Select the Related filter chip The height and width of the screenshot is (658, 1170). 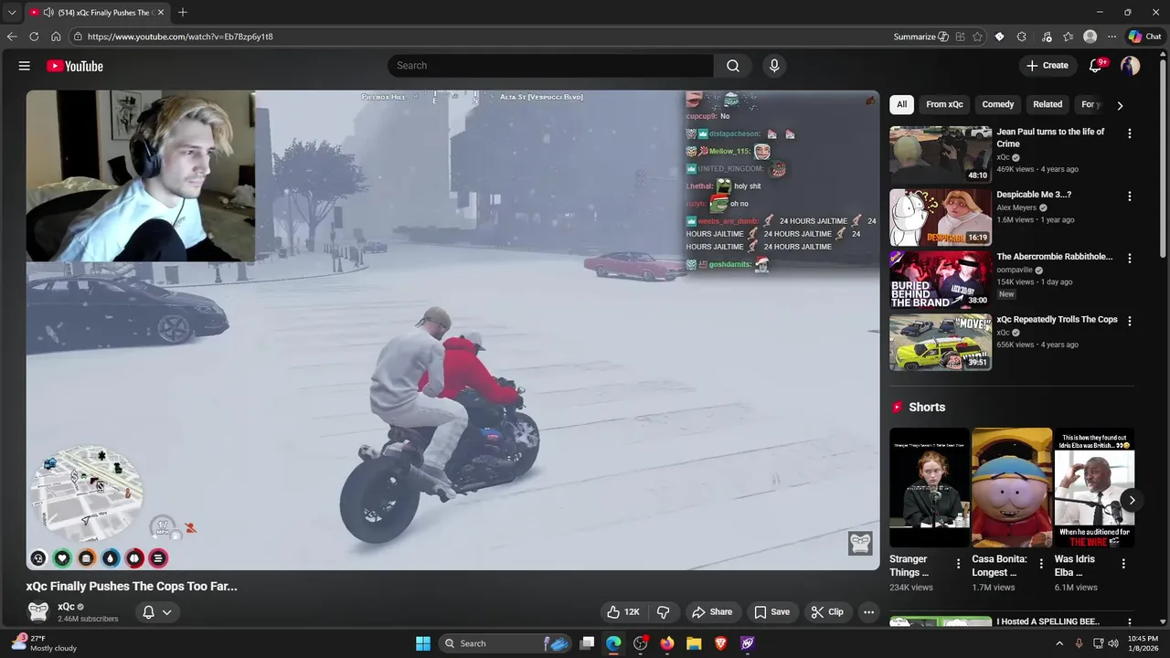coord(1048,104)
